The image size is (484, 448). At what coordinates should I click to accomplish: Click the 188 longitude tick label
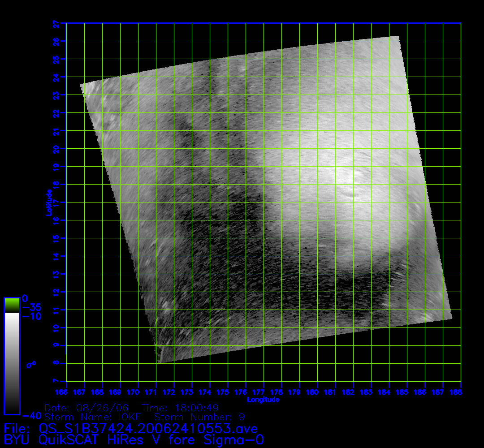[x=460, y=392]
